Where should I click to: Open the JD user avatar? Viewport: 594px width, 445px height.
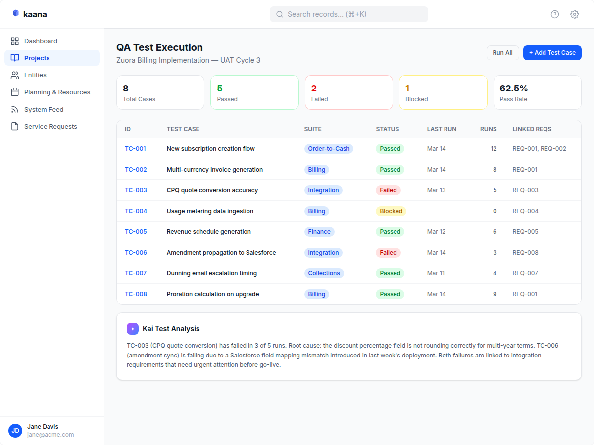[15, 431]
